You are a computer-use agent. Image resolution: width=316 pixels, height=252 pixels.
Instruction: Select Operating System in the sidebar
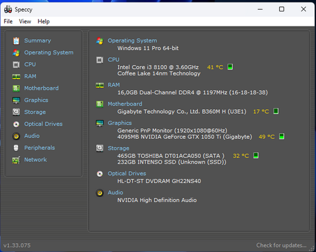[49, 52]
